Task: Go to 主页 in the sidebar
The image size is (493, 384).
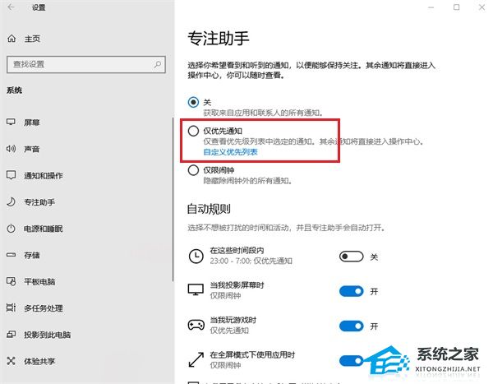Action: click(x=32, y=39)
